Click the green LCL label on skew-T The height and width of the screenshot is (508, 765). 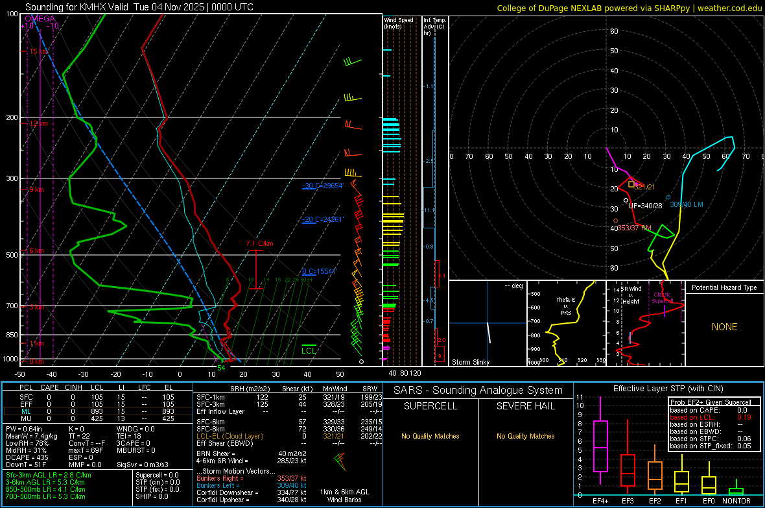click(x=309, y=351)
